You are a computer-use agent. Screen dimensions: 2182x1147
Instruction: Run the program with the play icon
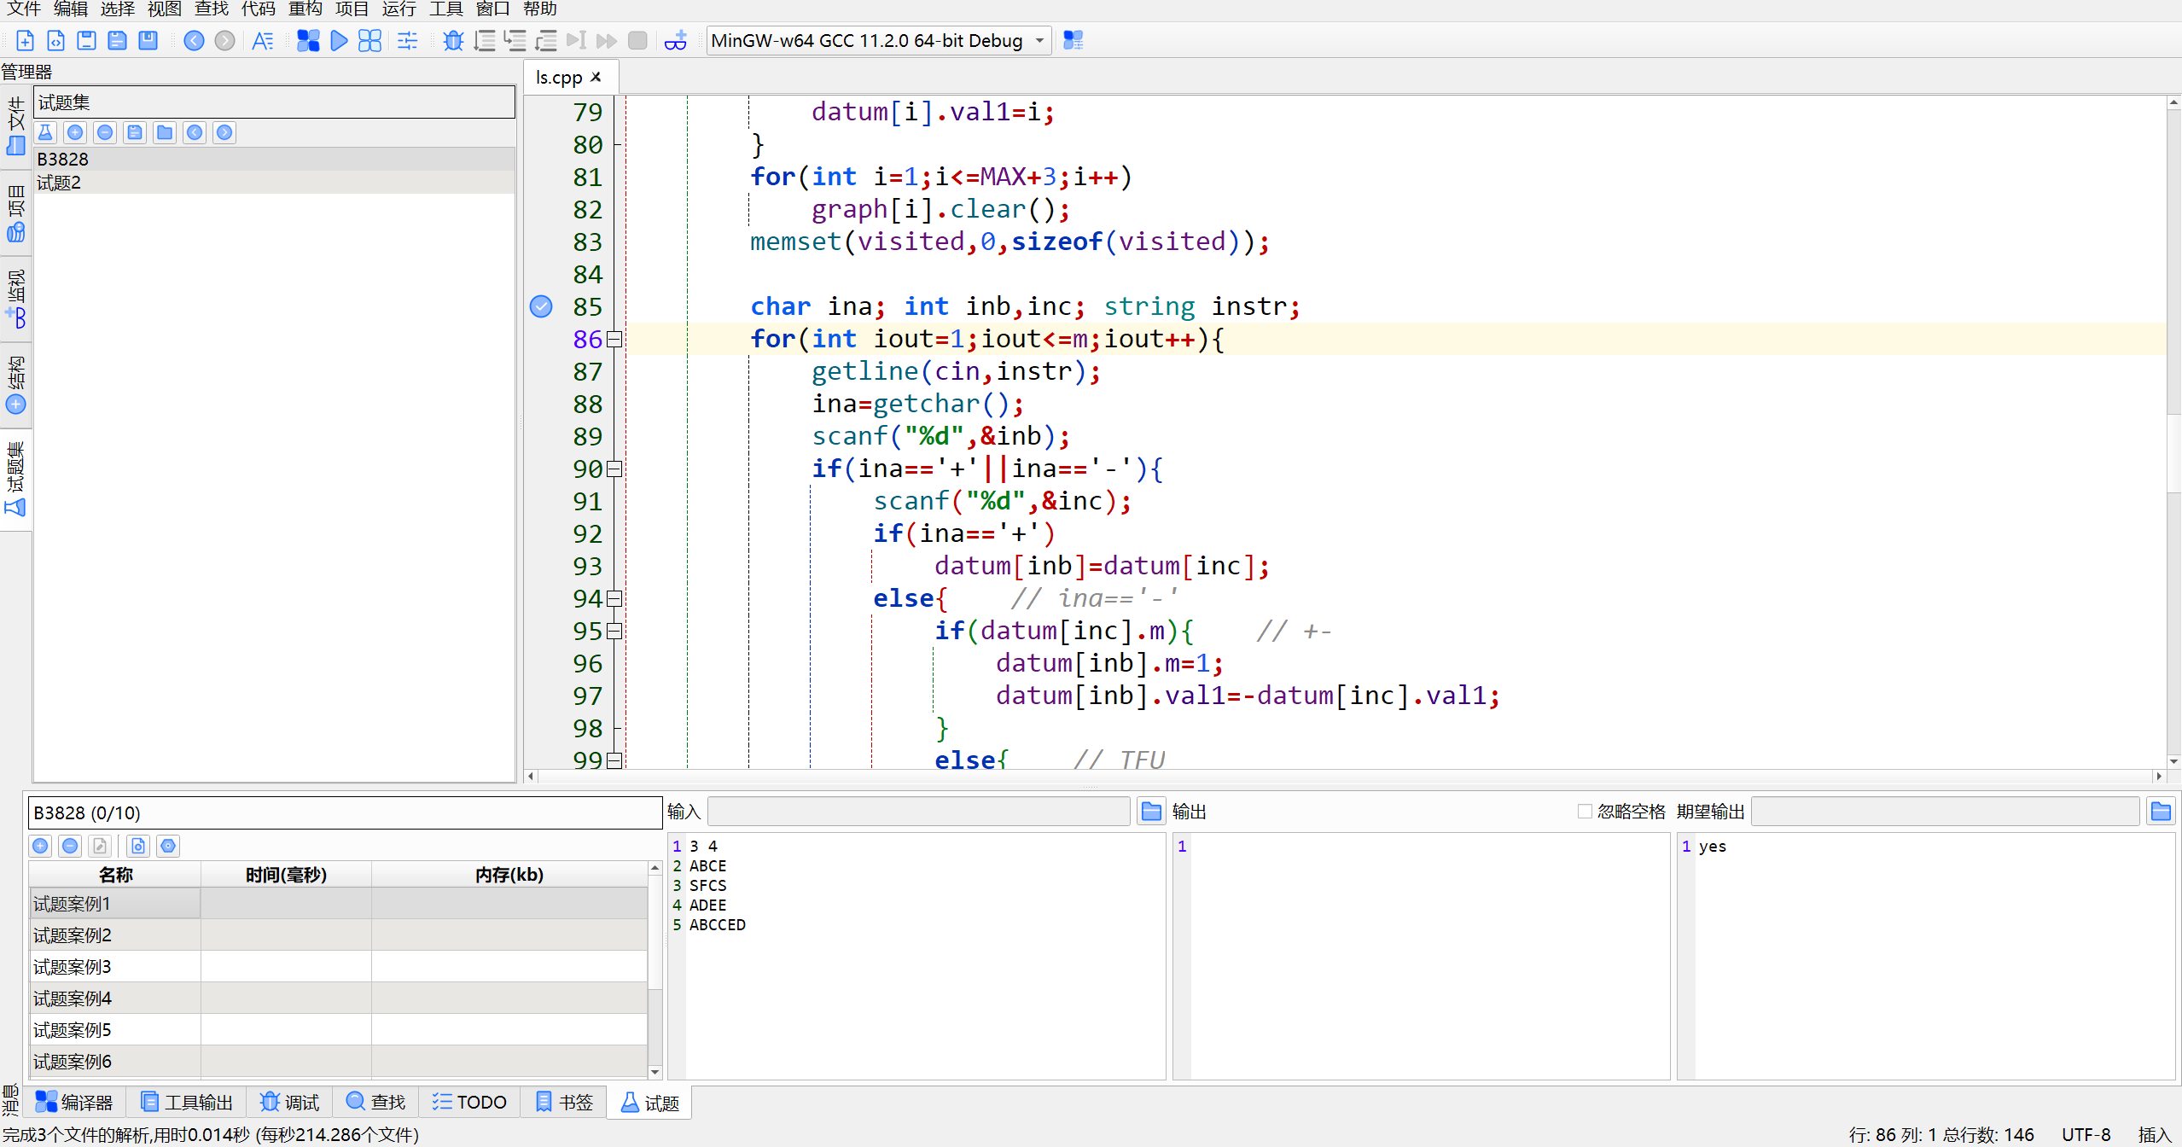pos(339,40)
